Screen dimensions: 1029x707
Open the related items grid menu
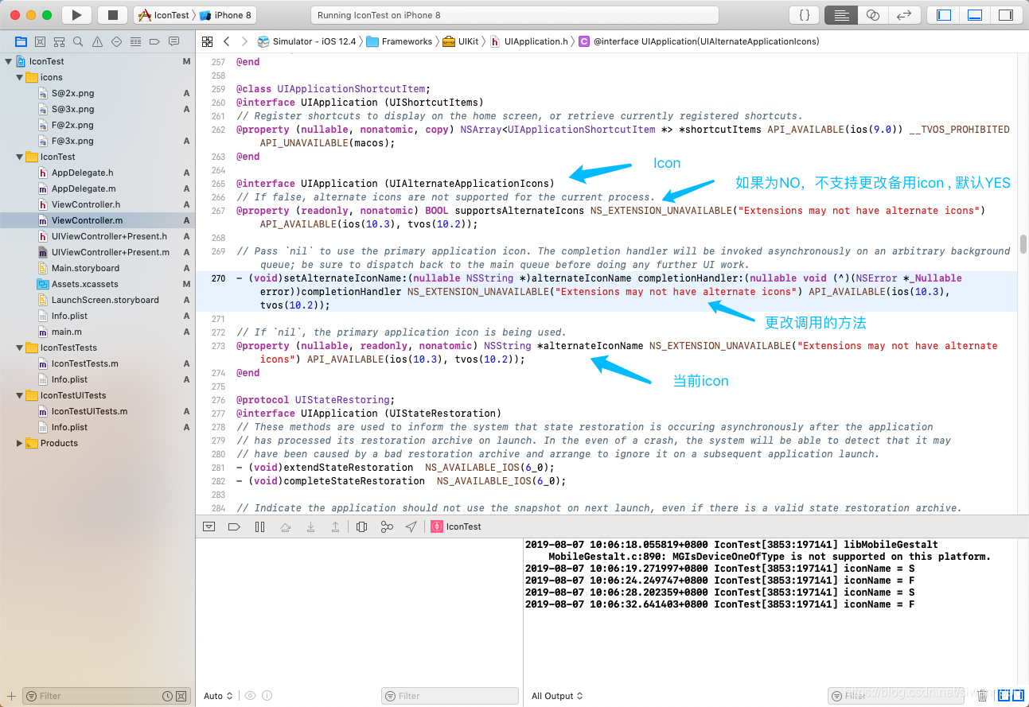click(x=207, y=41)
